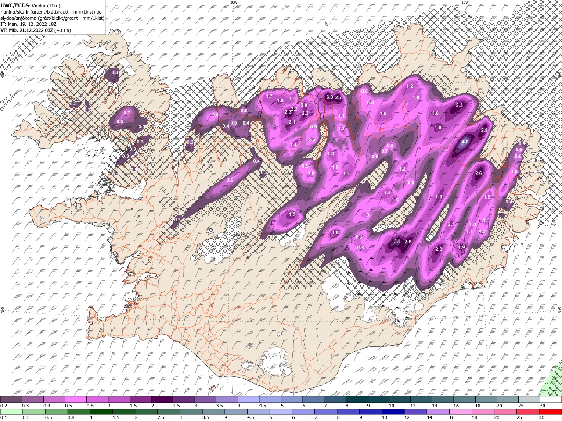
Task: Click the 1.7 precipitation value on the map
Action: [270, 96]
